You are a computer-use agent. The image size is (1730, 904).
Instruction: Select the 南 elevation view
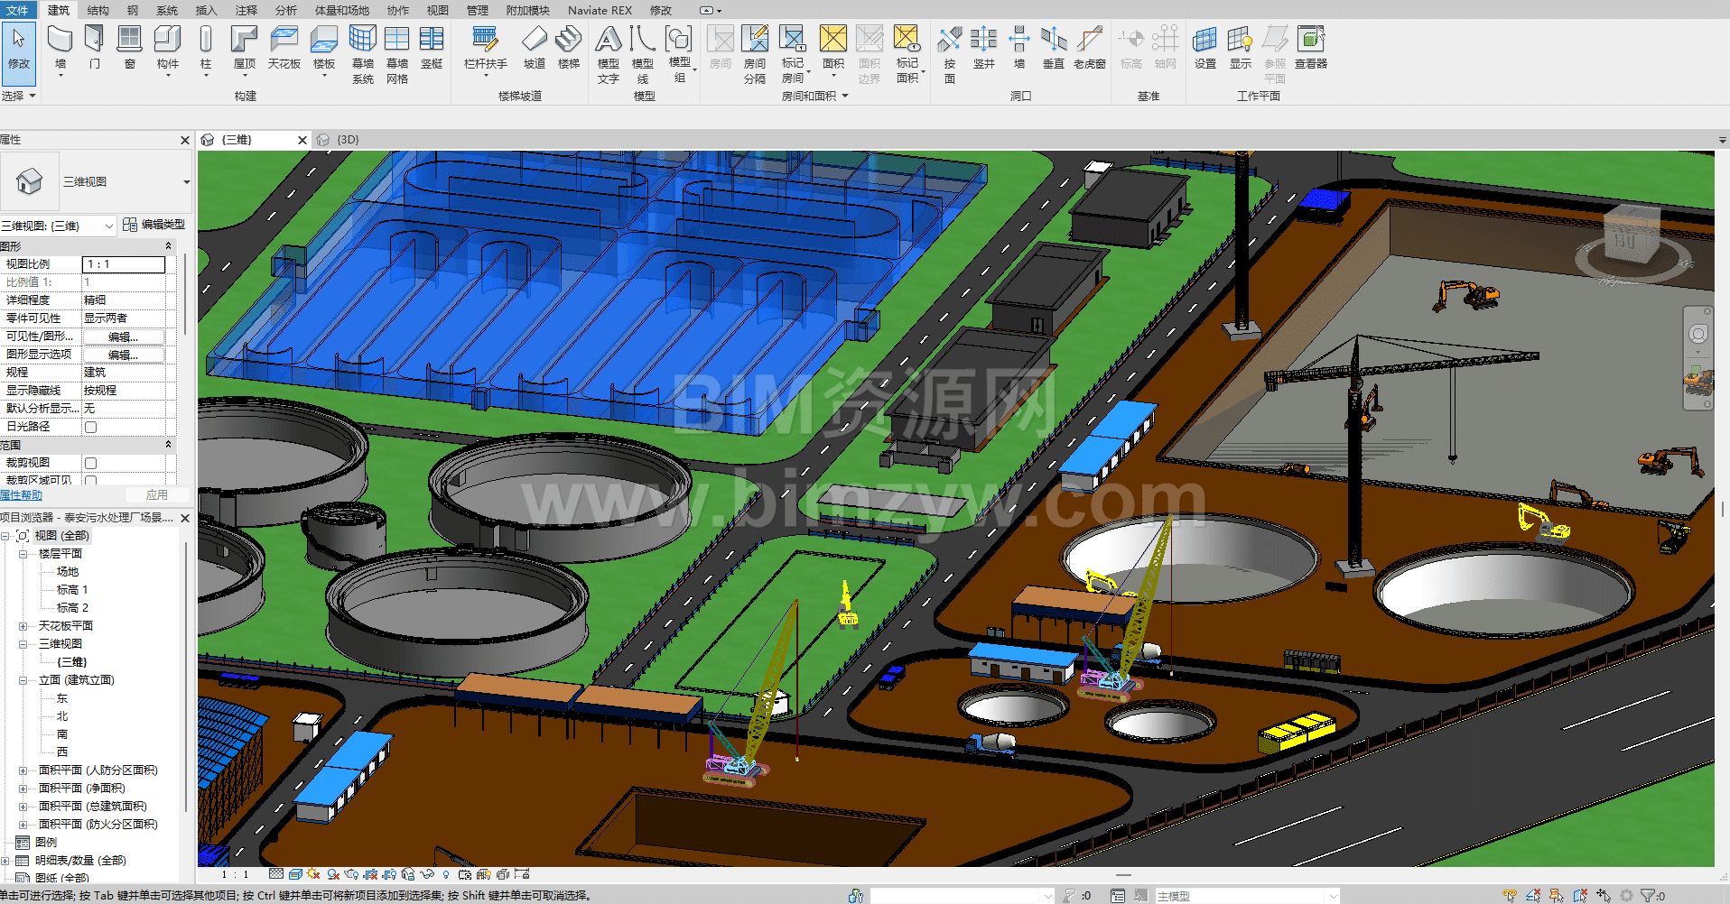62,734
